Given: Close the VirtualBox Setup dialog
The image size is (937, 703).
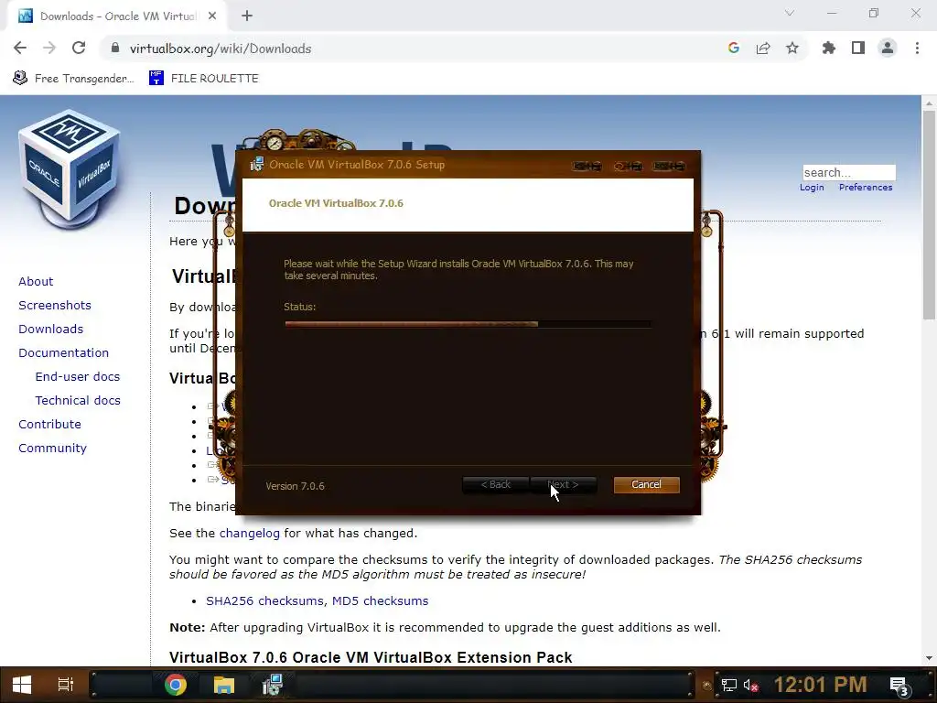Looking at the screenshot, I should coord(669,167).
